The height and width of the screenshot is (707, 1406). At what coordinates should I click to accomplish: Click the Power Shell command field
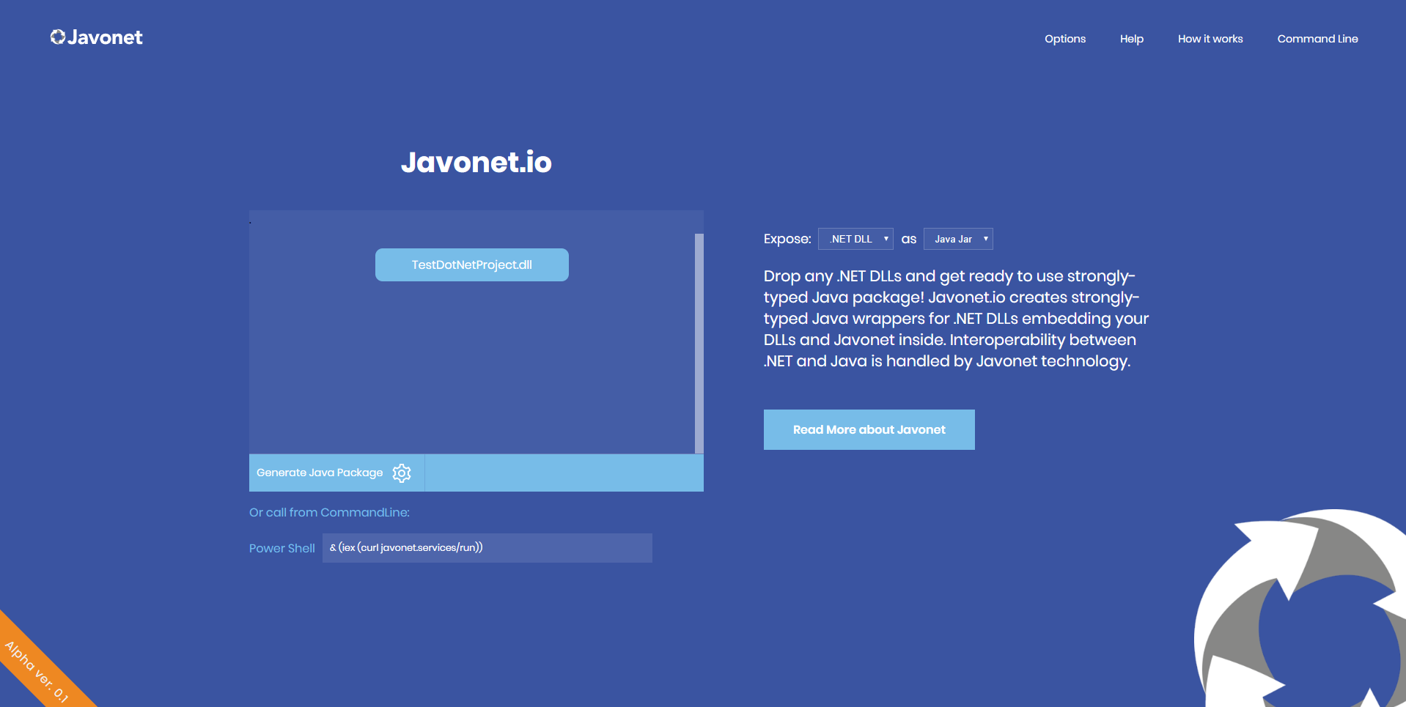click(487, 548)
